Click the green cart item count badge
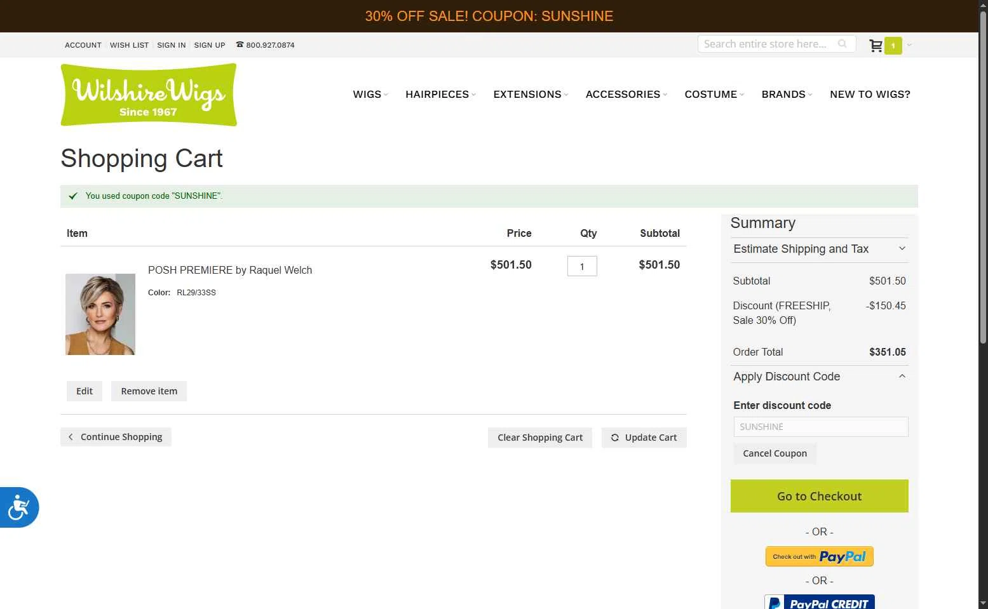 (893, 46)
